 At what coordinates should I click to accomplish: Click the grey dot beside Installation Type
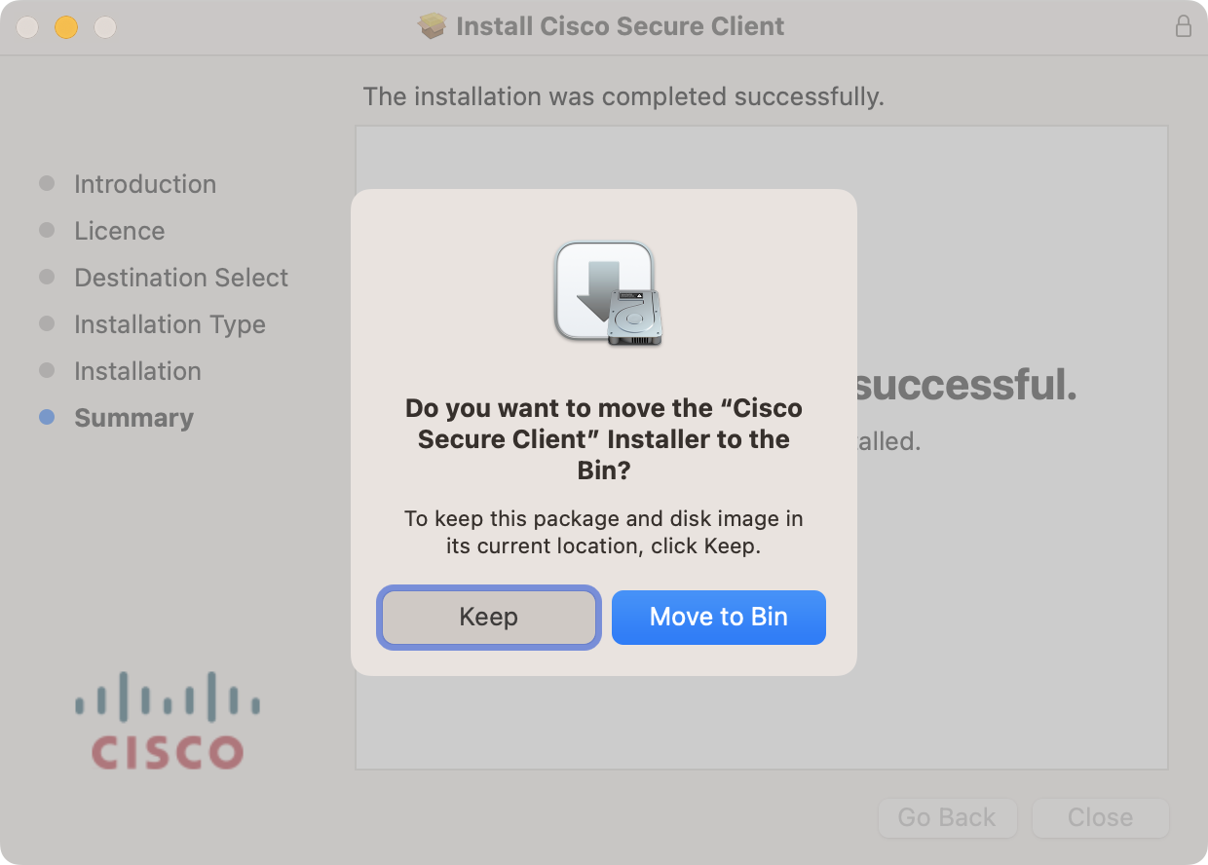point(47,323)
